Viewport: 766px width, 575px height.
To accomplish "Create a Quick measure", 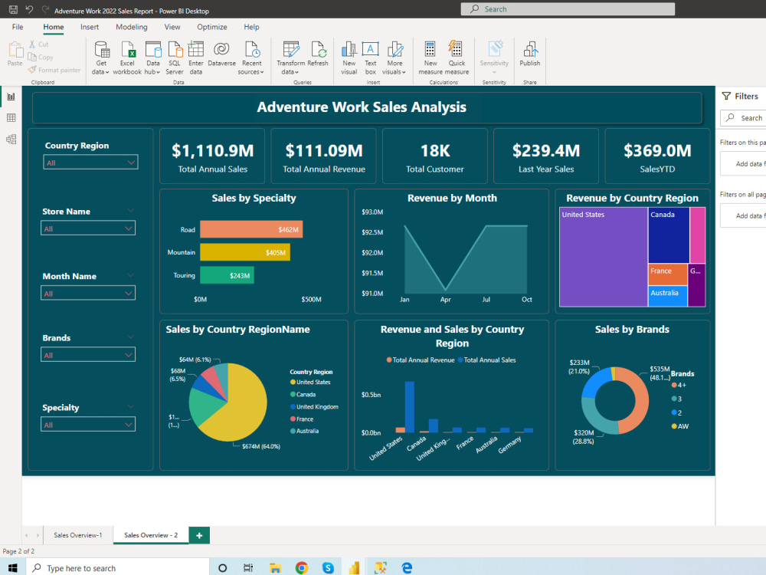I will pyautogui.click(x=457, y=58).
